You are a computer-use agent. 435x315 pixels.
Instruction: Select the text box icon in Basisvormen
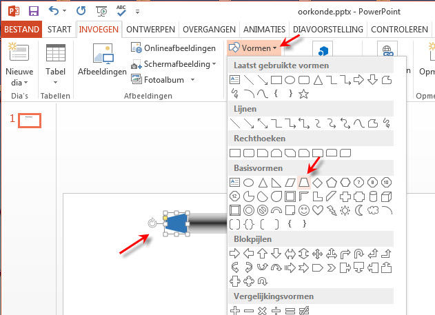(x=234, y=183)
